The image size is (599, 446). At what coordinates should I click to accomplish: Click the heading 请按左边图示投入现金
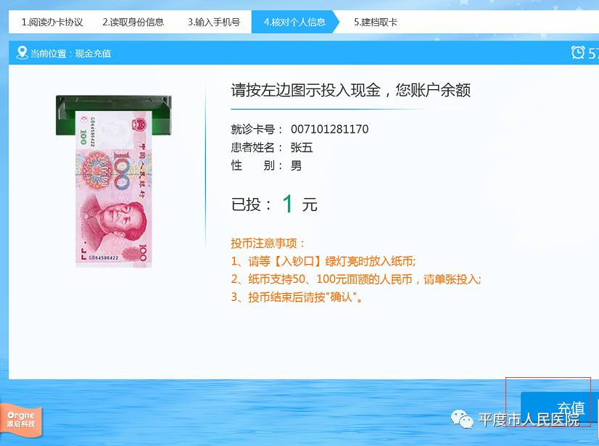[306, 90]
